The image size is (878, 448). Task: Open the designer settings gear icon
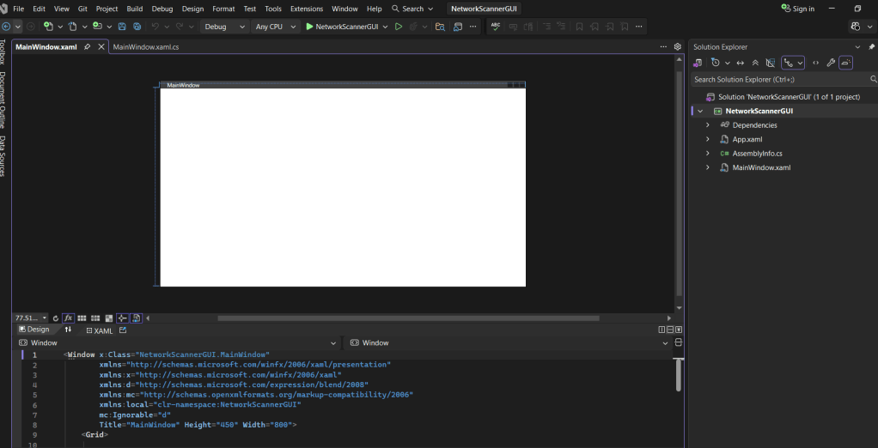677,46
